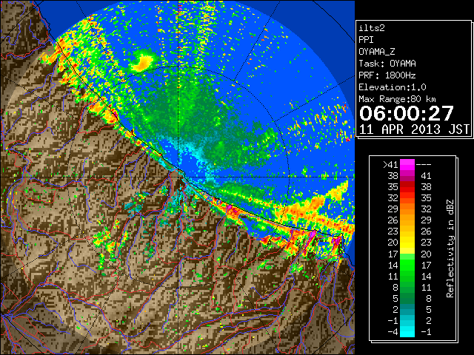This screenshot has width=474, height=355.
Task: Click the '---' legend label
Action: click(424, 165)
